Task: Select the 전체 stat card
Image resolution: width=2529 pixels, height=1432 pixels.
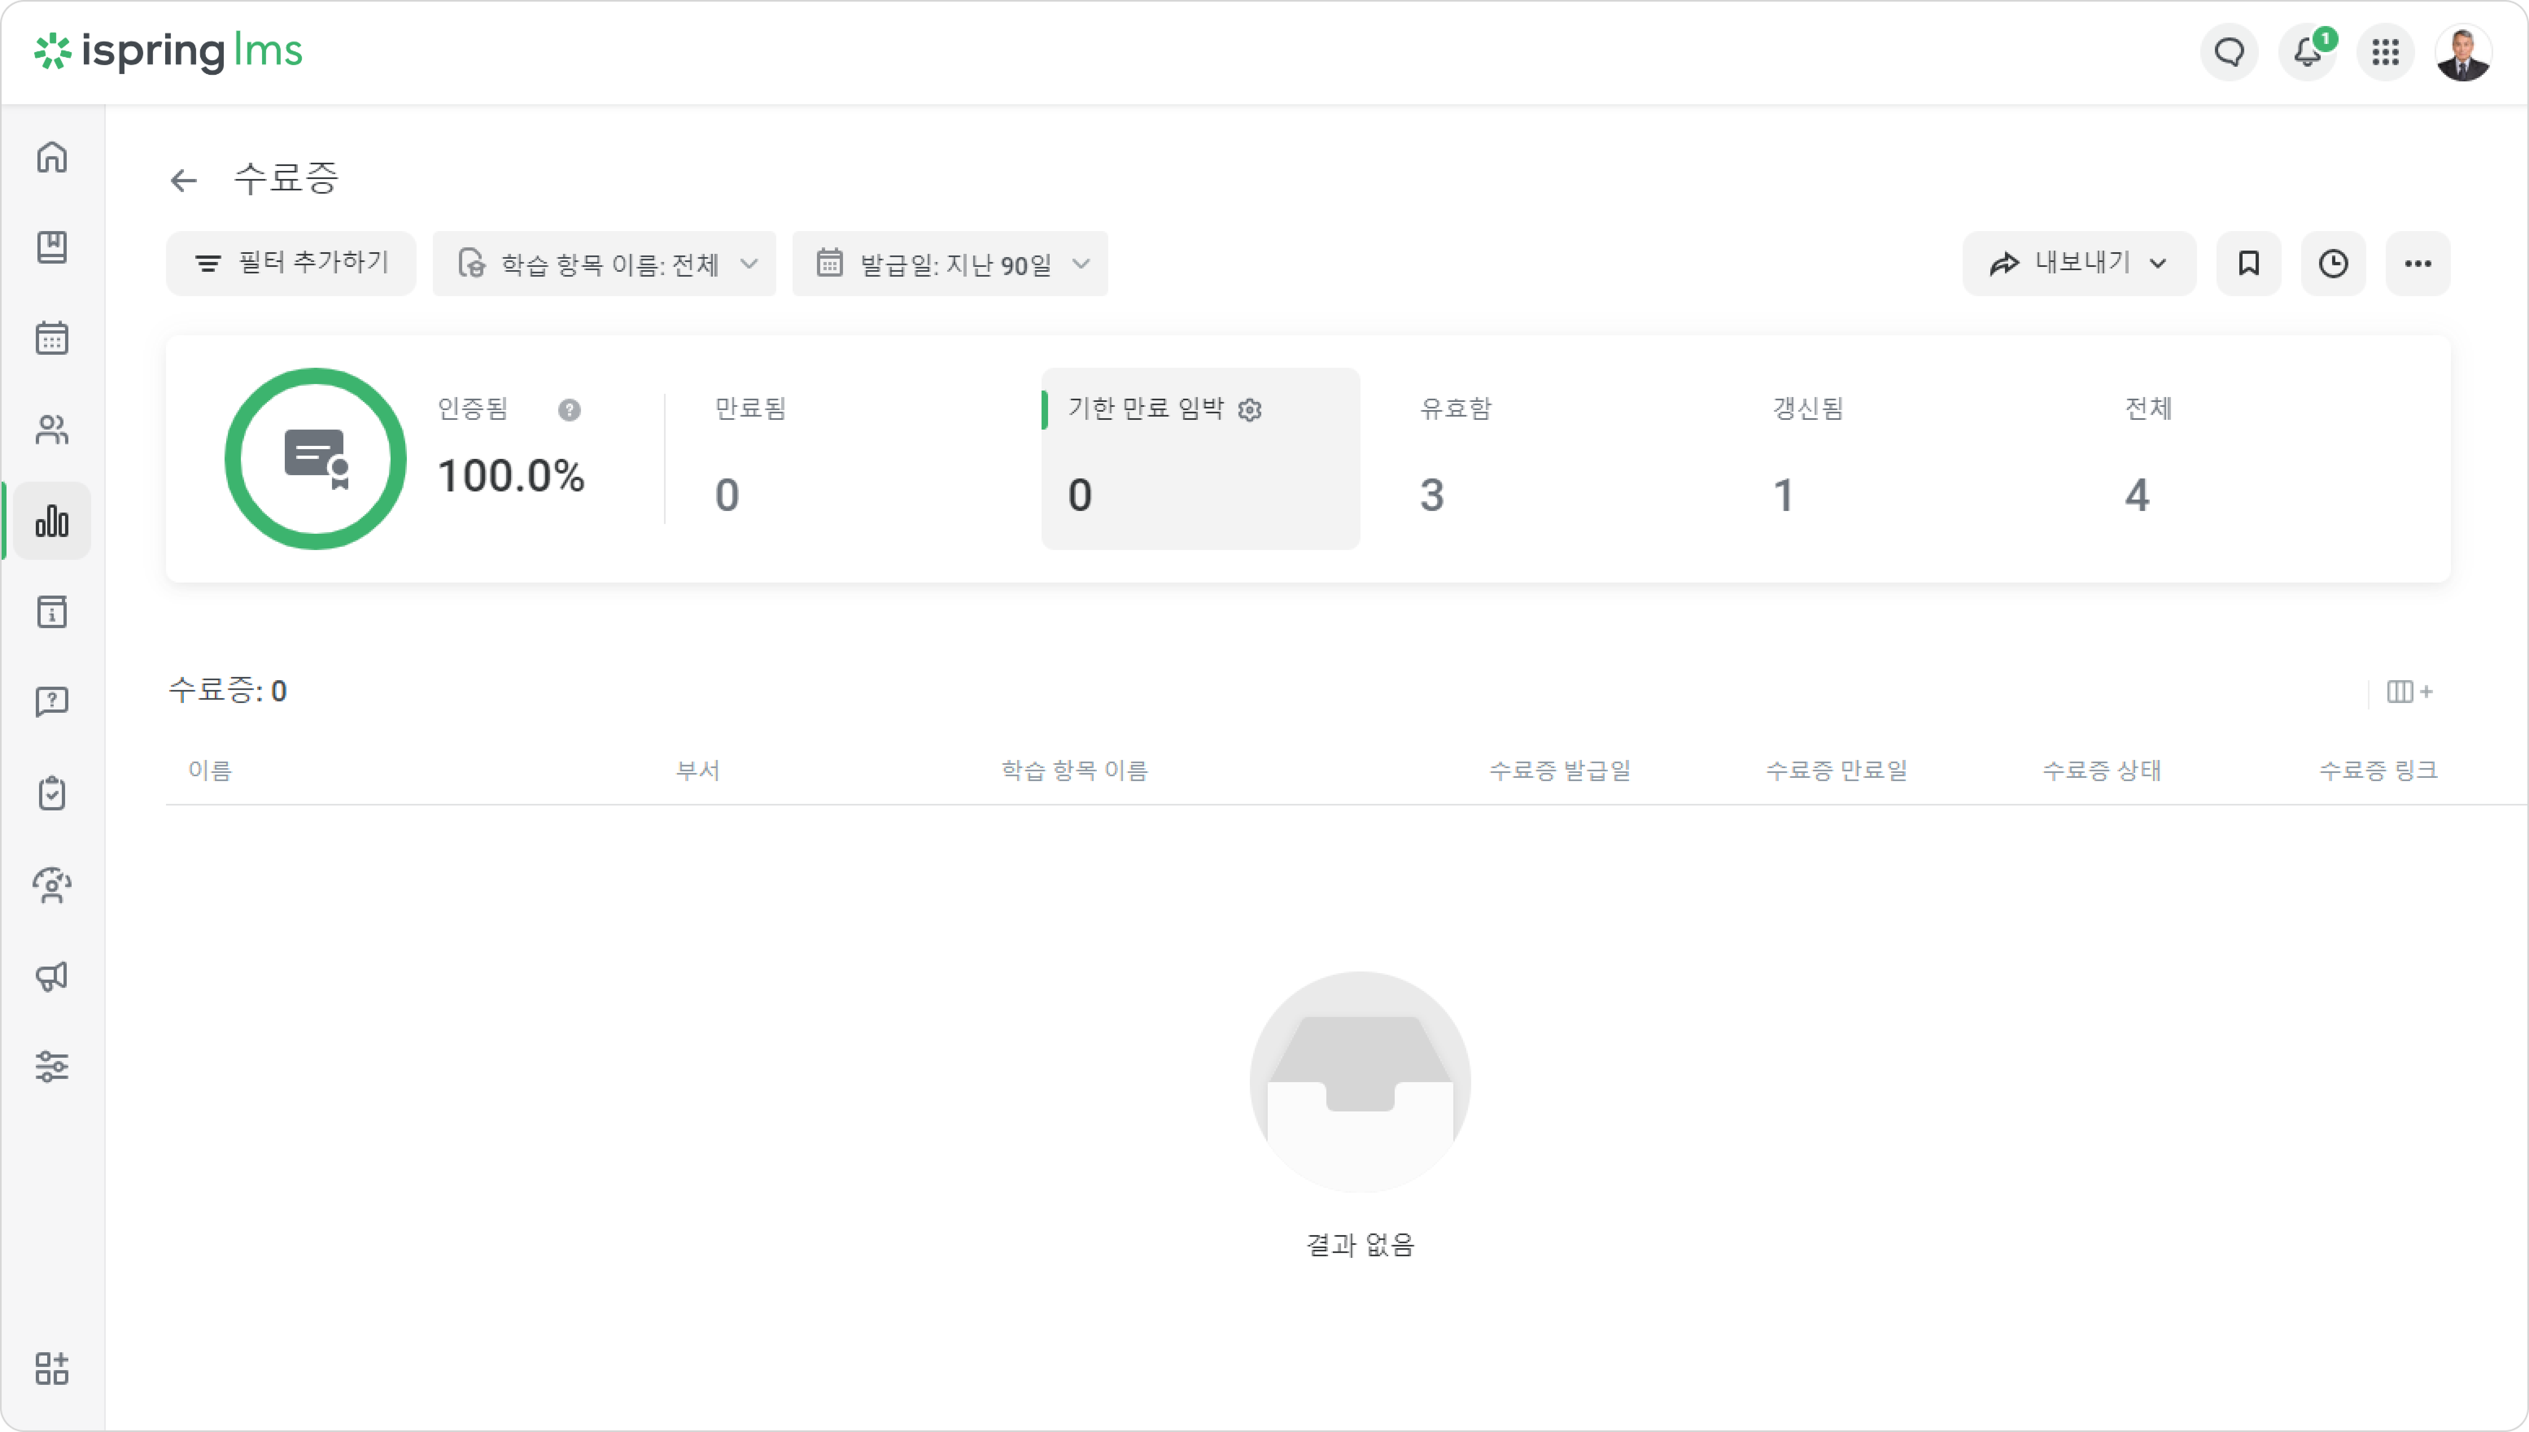Action: (x=2258, y=458)
